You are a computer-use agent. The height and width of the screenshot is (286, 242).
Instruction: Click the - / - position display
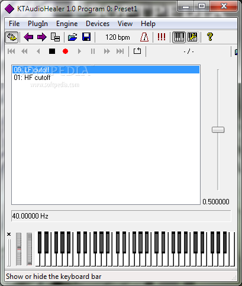coord(189,52)
